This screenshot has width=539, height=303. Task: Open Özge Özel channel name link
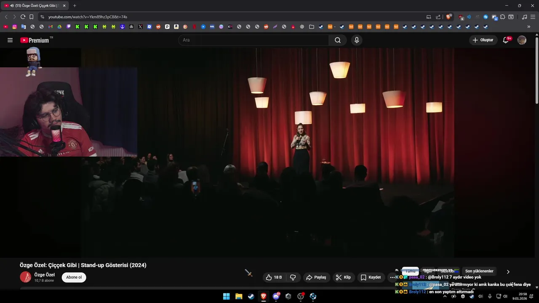(x=44, y=275)
